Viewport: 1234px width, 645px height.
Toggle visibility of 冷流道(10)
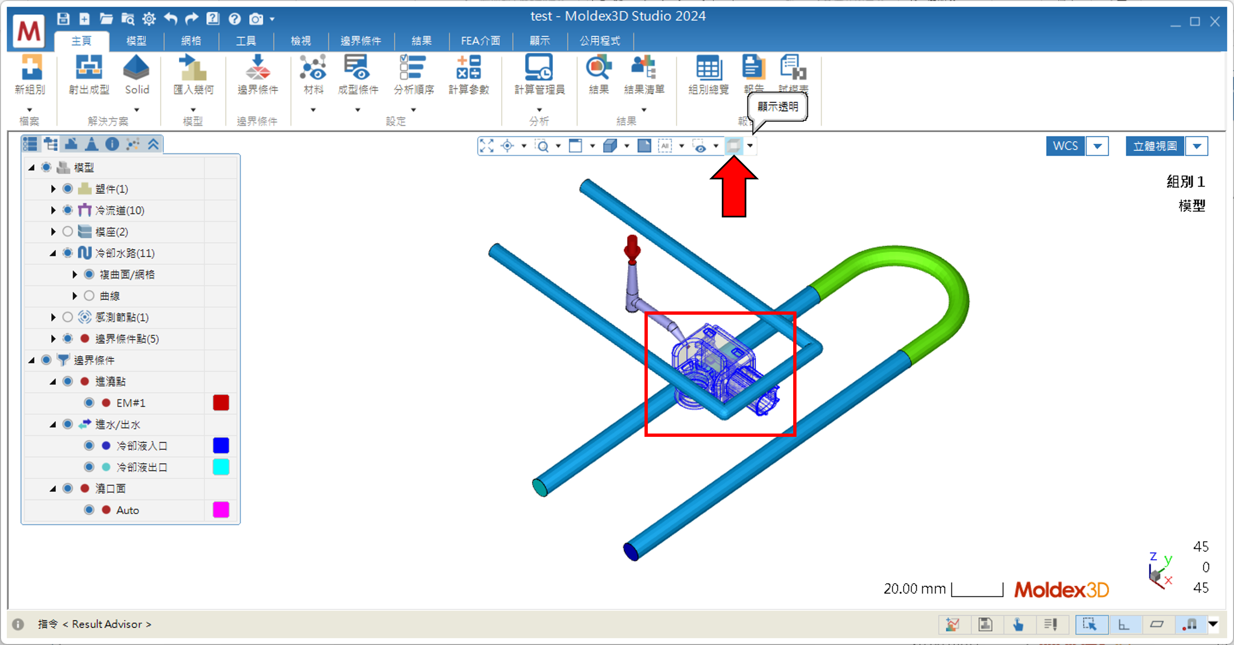(68, 210)
